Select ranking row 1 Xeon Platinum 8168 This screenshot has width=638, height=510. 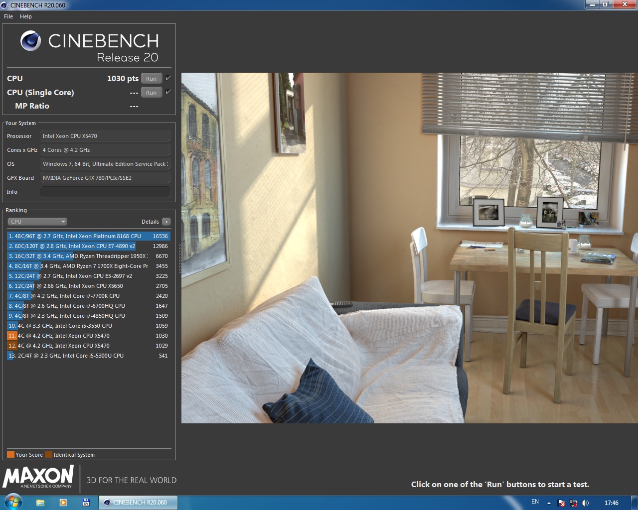coord(89,236)
